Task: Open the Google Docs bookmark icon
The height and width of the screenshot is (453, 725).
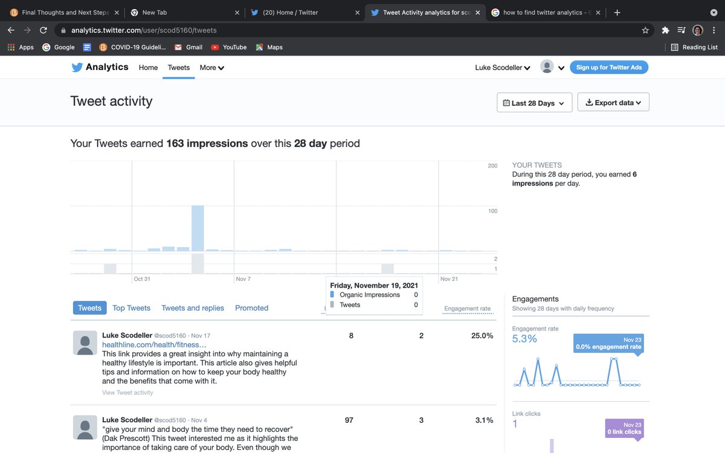Action: point(87,47)
